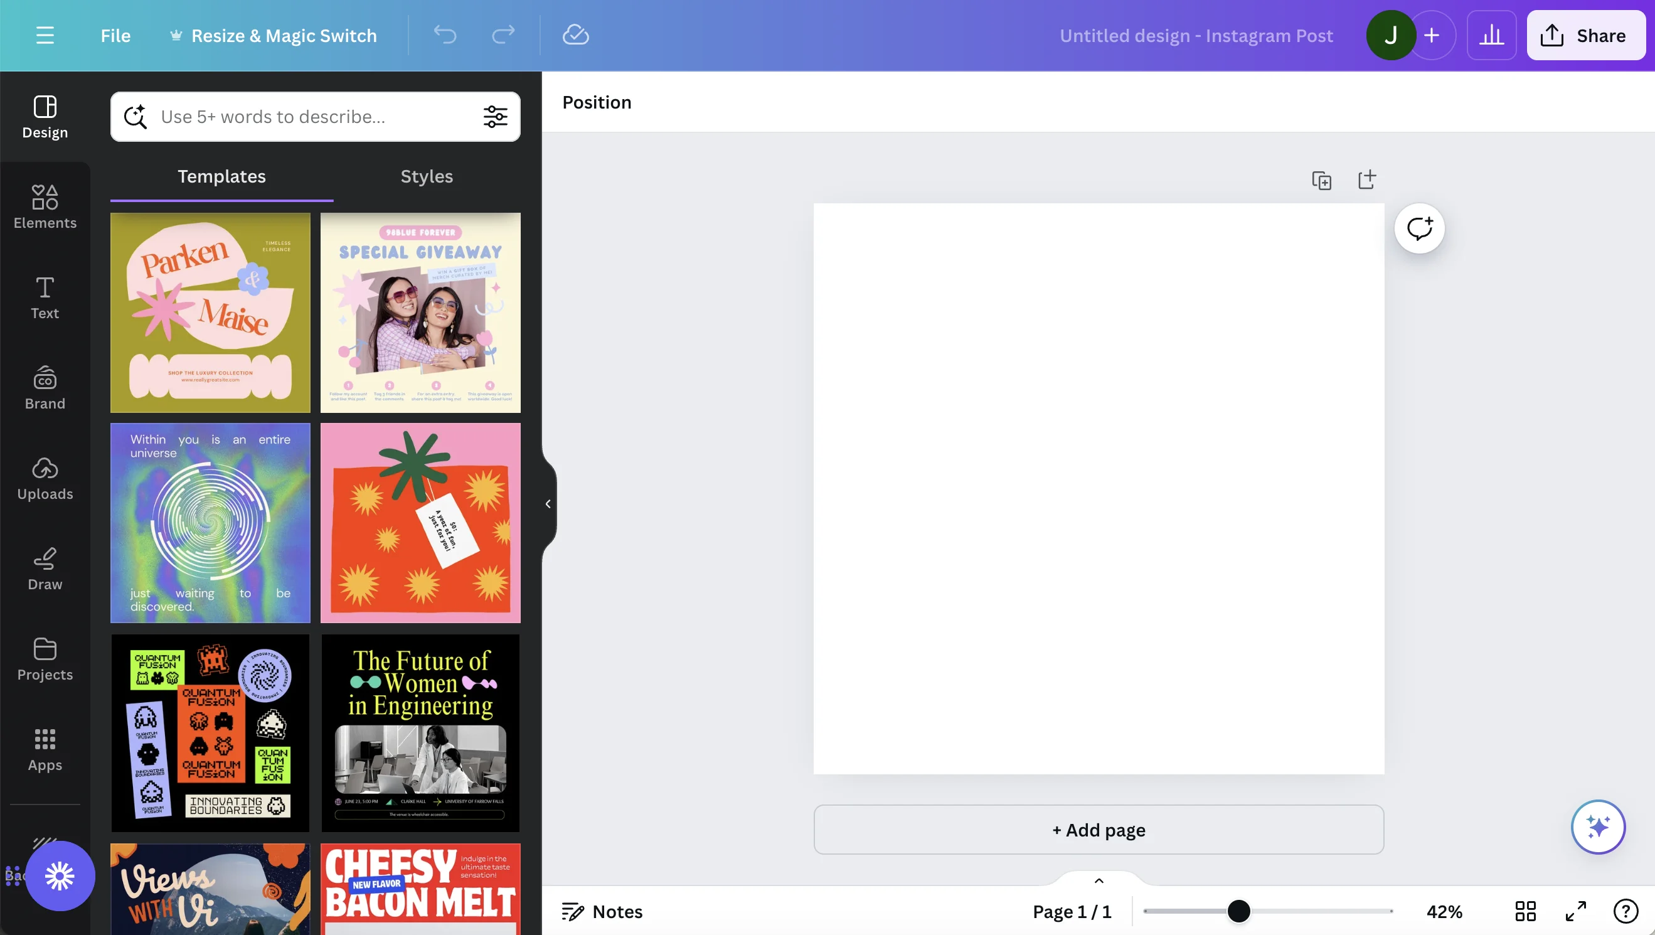Toggle grid view of pages
This screenshot has width=1655, height=935.
[x=1525, y=911]
